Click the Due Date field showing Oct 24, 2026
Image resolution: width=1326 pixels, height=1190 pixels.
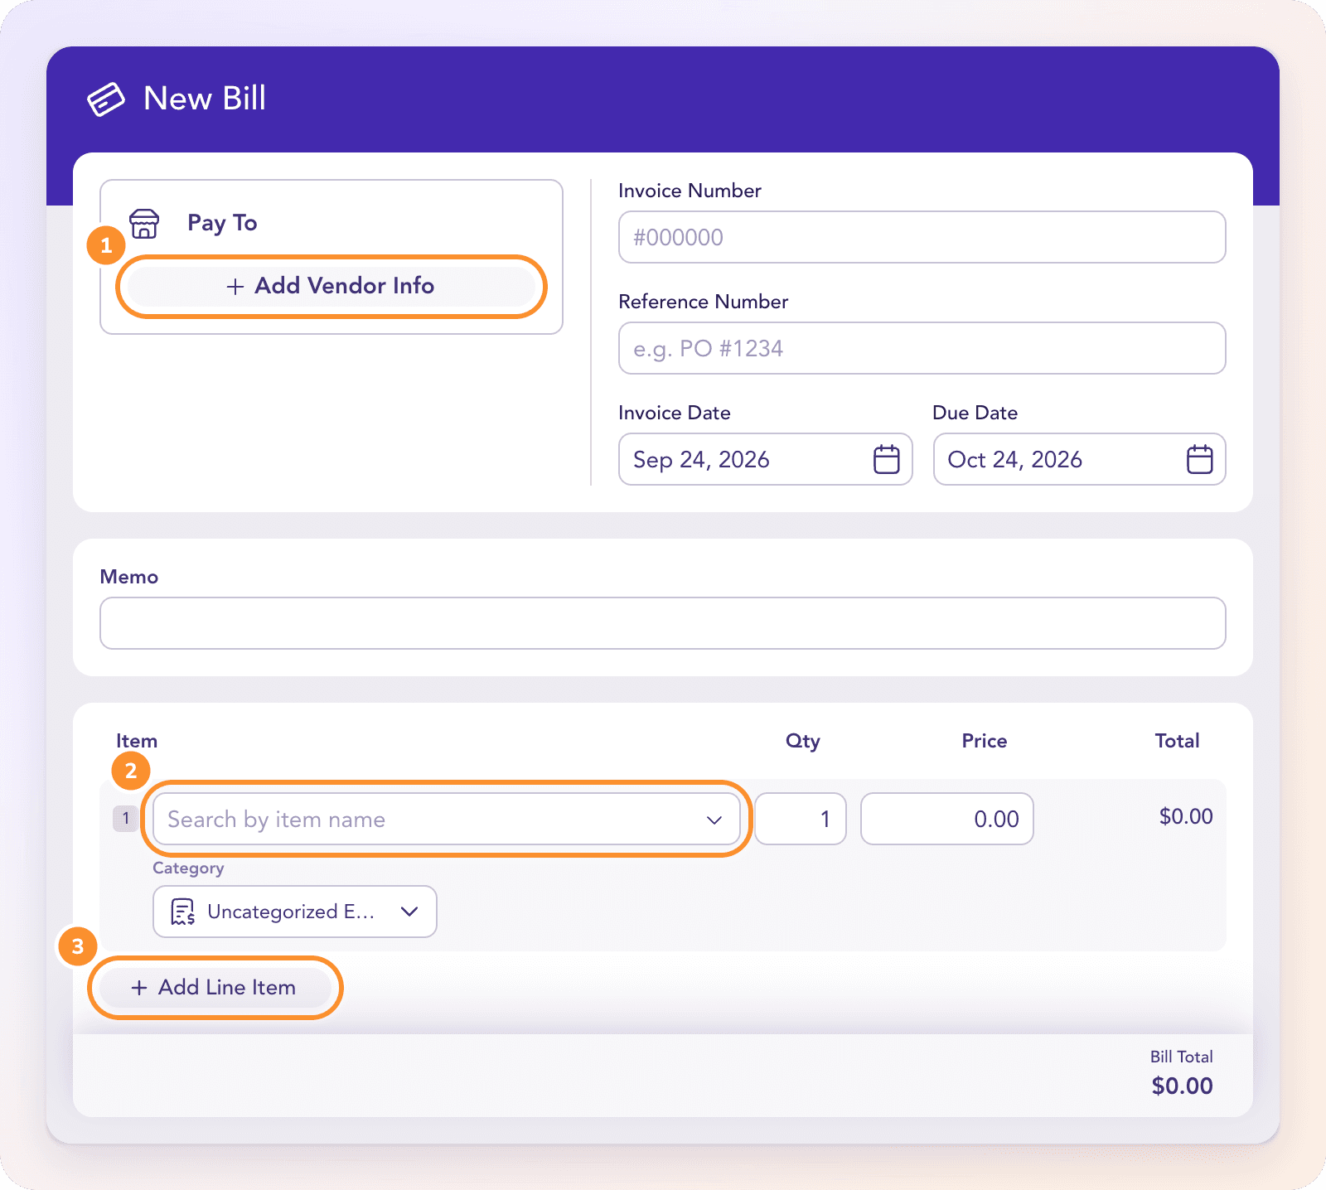tap(1079, 459)
